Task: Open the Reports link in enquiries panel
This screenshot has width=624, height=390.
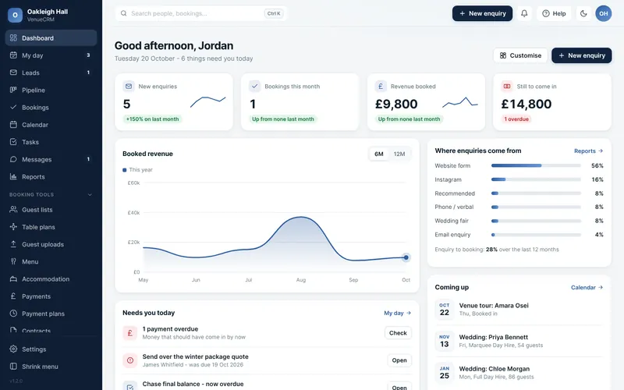Action: (589, 151)
